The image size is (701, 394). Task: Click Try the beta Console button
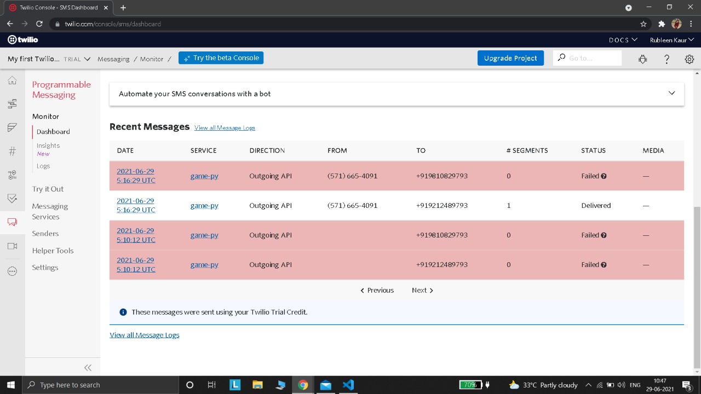[221, 58]
